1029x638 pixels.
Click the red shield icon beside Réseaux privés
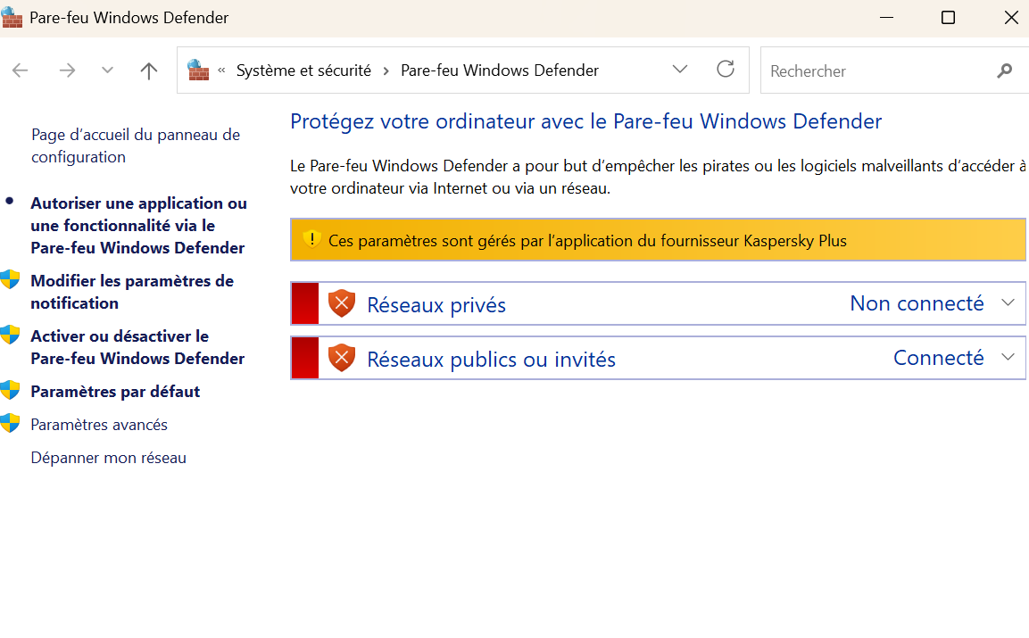coord(342,304)
